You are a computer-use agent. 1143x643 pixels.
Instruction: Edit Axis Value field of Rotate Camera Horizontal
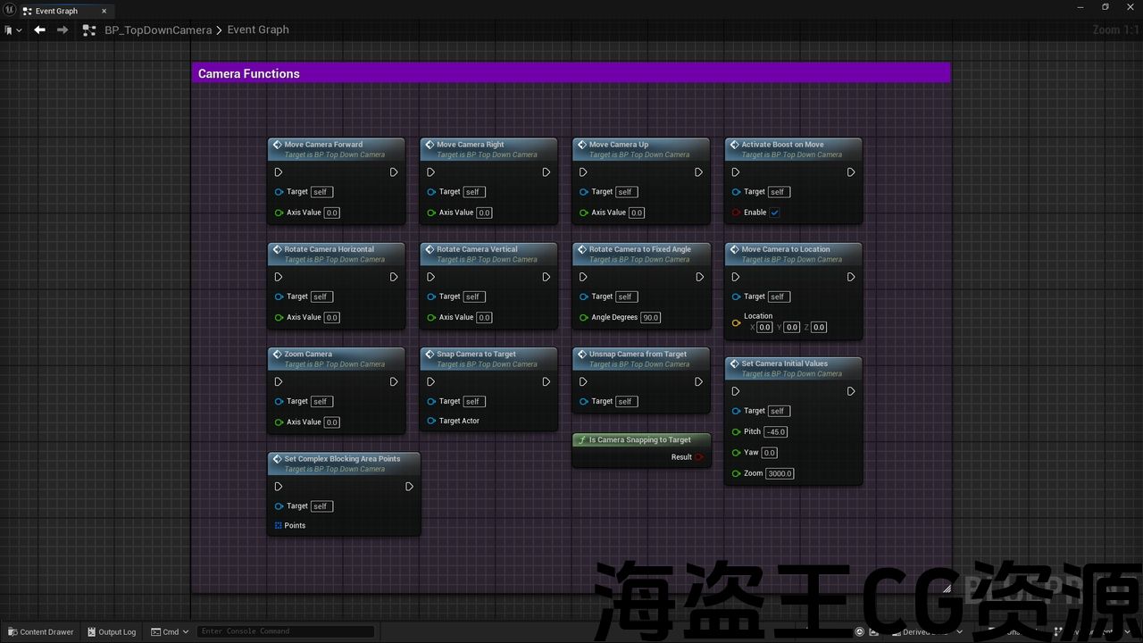[x=332, y=317]
